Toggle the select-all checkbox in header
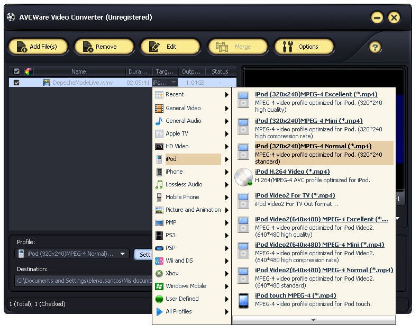Screen dimensions: 420x332 (16, 71)
